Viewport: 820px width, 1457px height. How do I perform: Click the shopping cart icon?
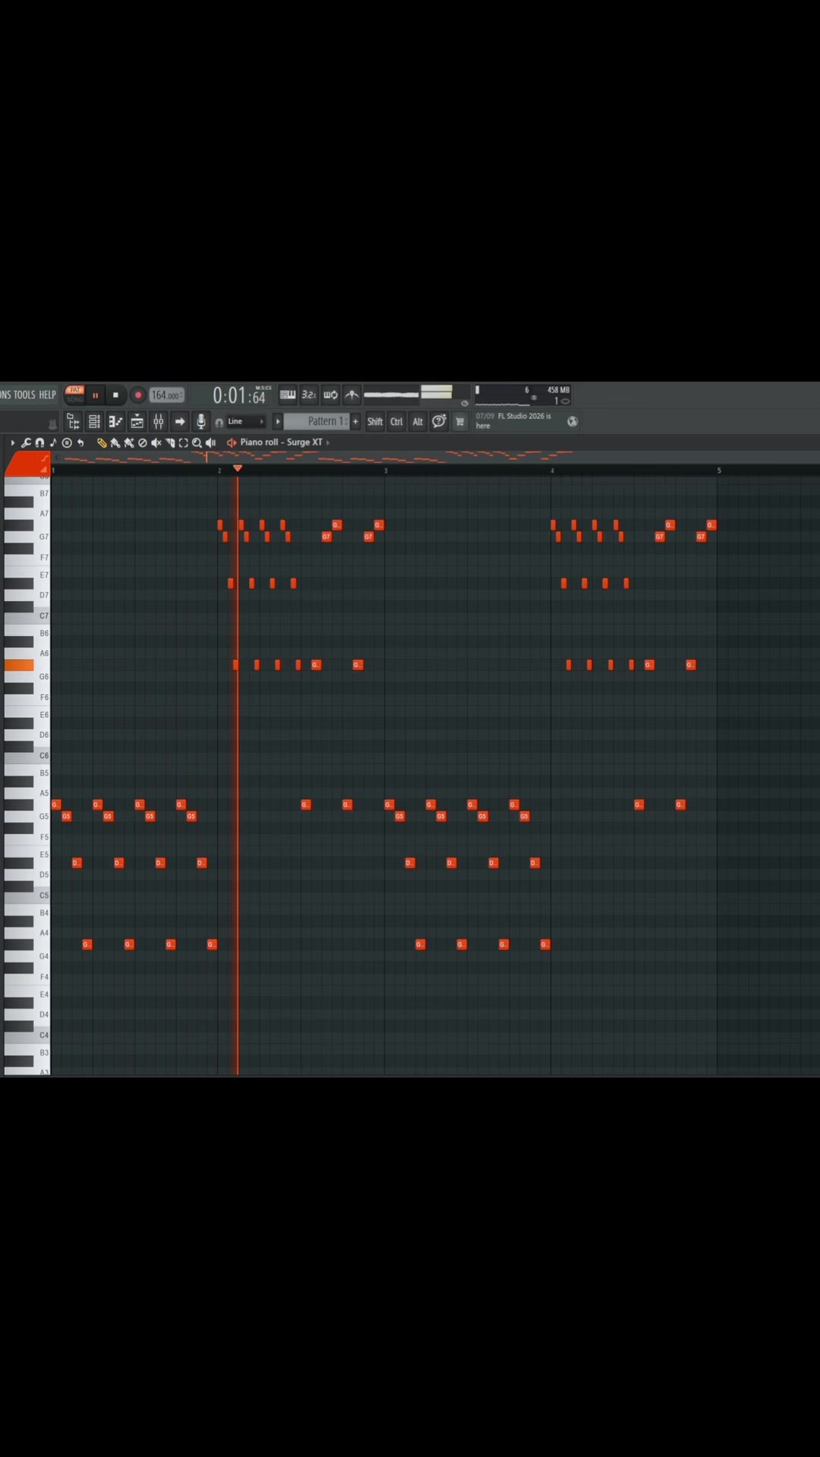click(x=459, y=421)
